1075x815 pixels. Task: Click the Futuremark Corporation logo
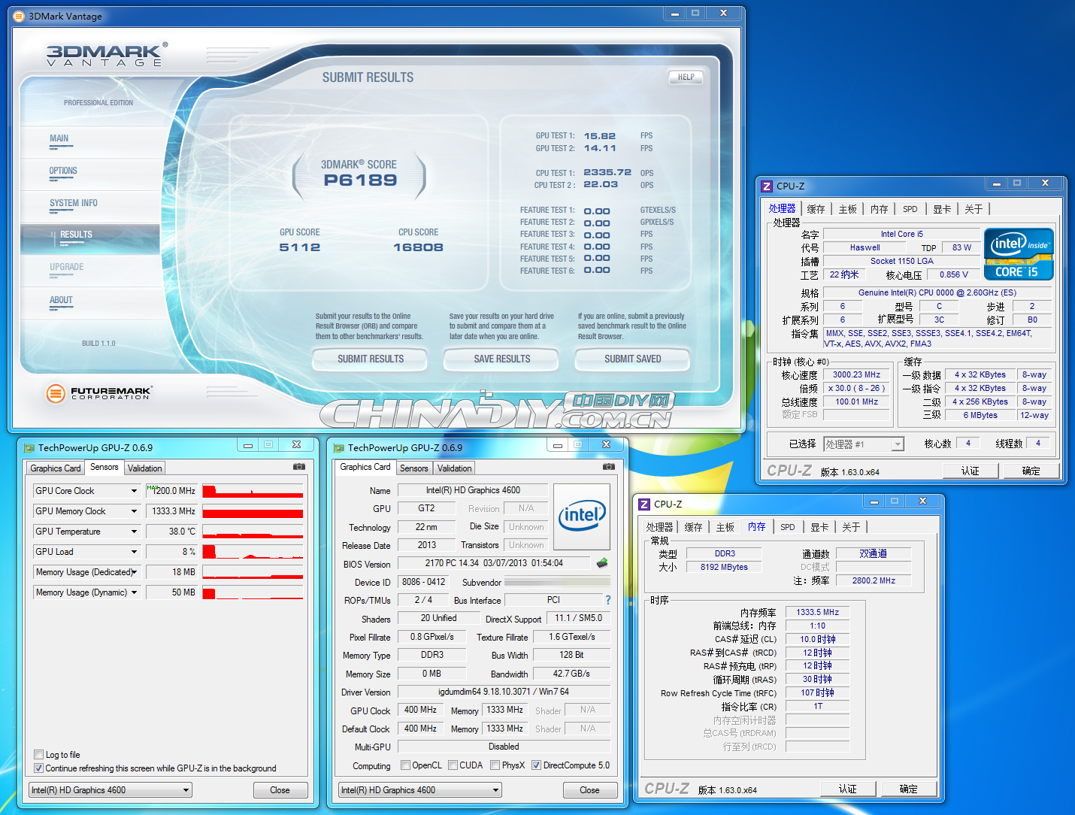click(x=98, y=392)
